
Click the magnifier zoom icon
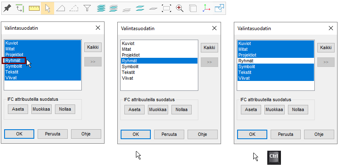pyautogui.click(x=180, y=8)
